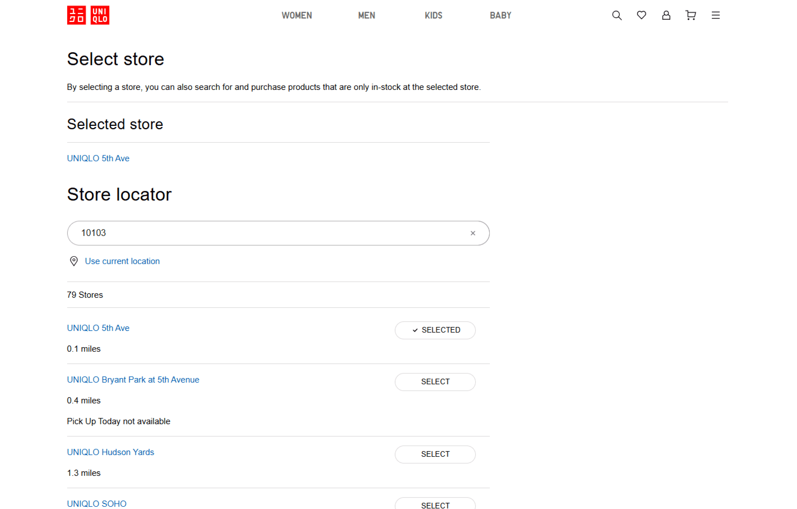This screenshot has height=509, width=797.
Task: Select the UNIQLO SOHO store
Action: 435,504
